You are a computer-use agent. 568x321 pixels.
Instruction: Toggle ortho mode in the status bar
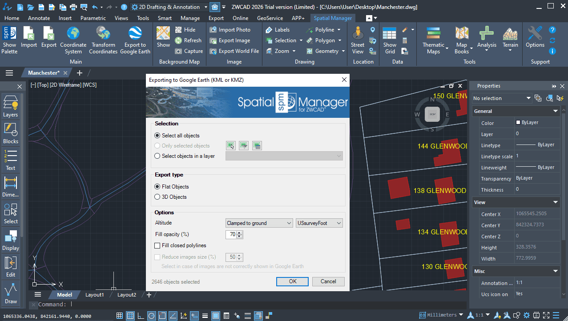(x=141, y=316)
